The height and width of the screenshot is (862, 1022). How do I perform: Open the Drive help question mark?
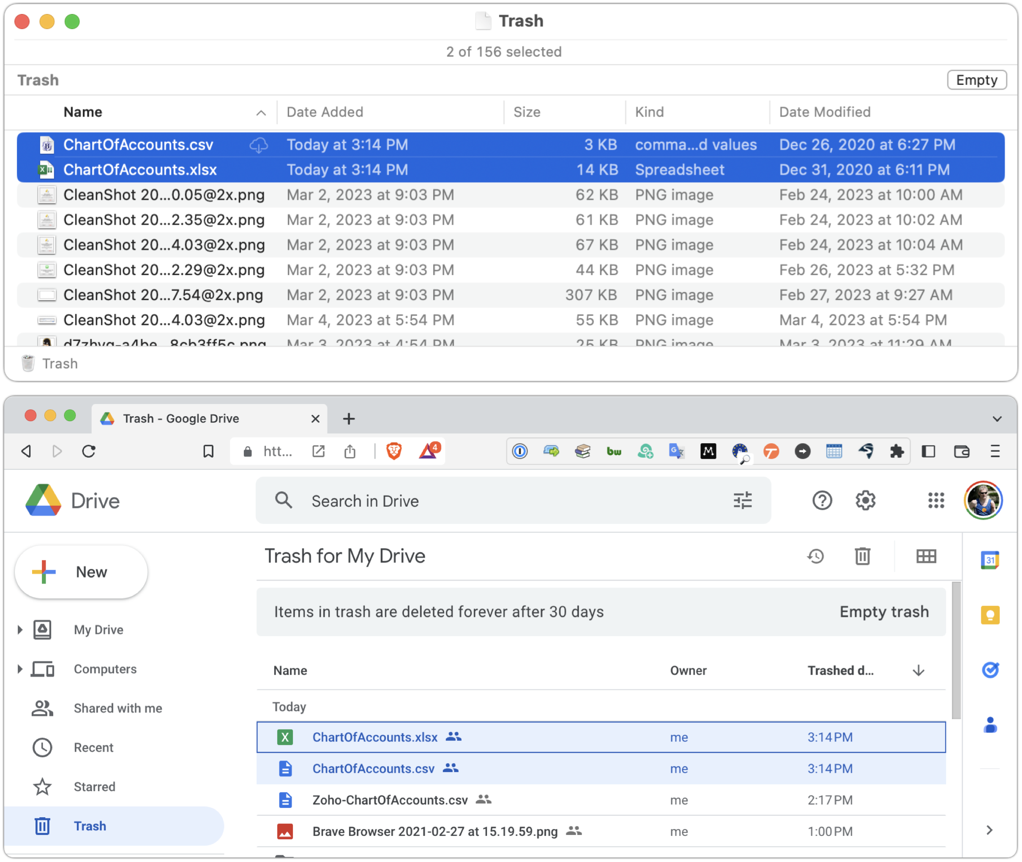click(822, 500)
